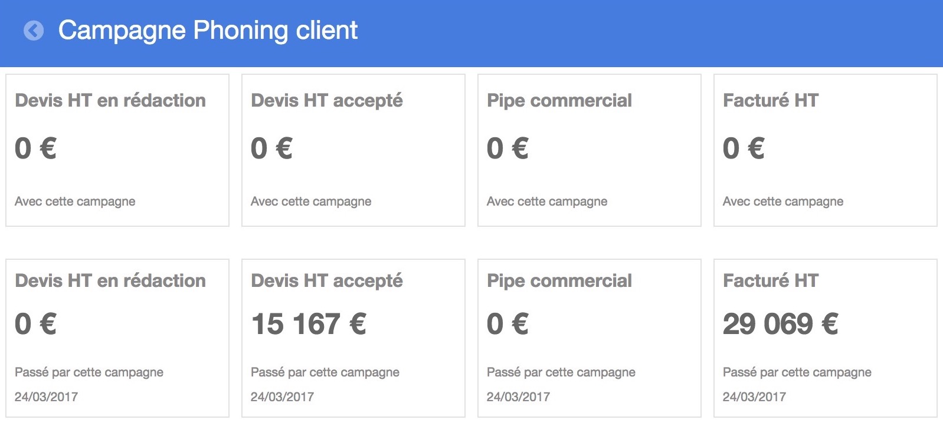Click the 29 069 € Facturé HT amount
This screenshot has height=423, width=943.
[x=781, y=323]
